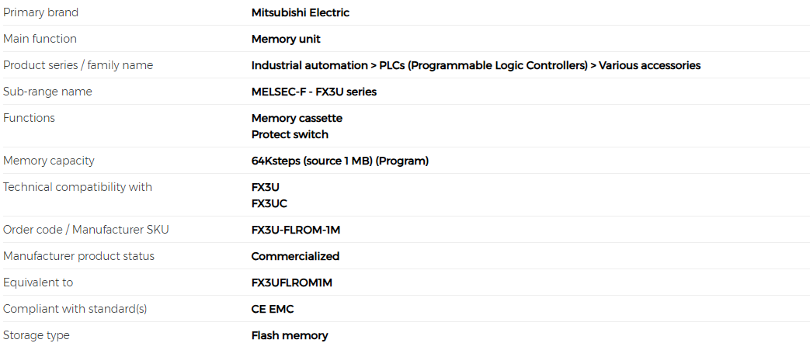This screenshot has height=350, width=810.
Task: Click the Flash memory storage type value
Action: (289, 335)
